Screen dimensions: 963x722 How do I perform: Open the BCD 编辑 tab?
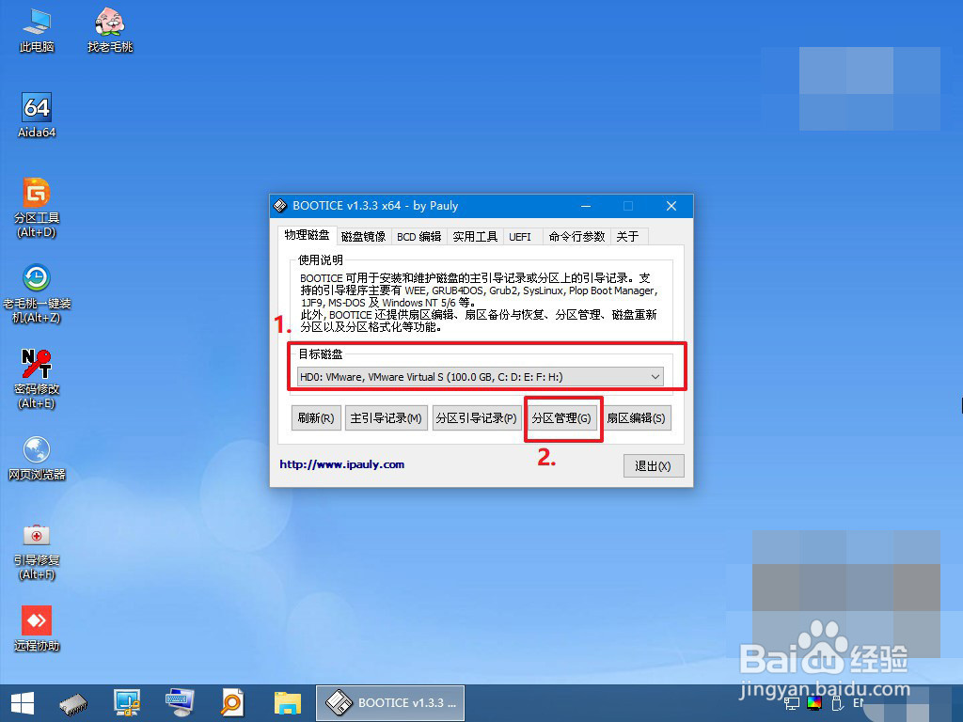[418, 236]
